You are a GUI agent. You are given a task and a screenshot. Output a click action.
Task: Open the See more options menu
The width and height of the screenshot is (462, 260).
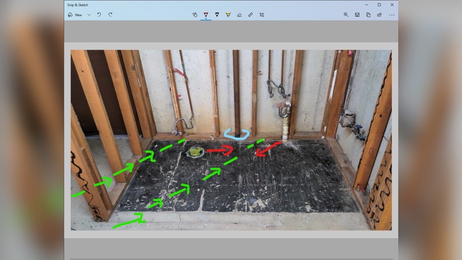coord(392,15)
